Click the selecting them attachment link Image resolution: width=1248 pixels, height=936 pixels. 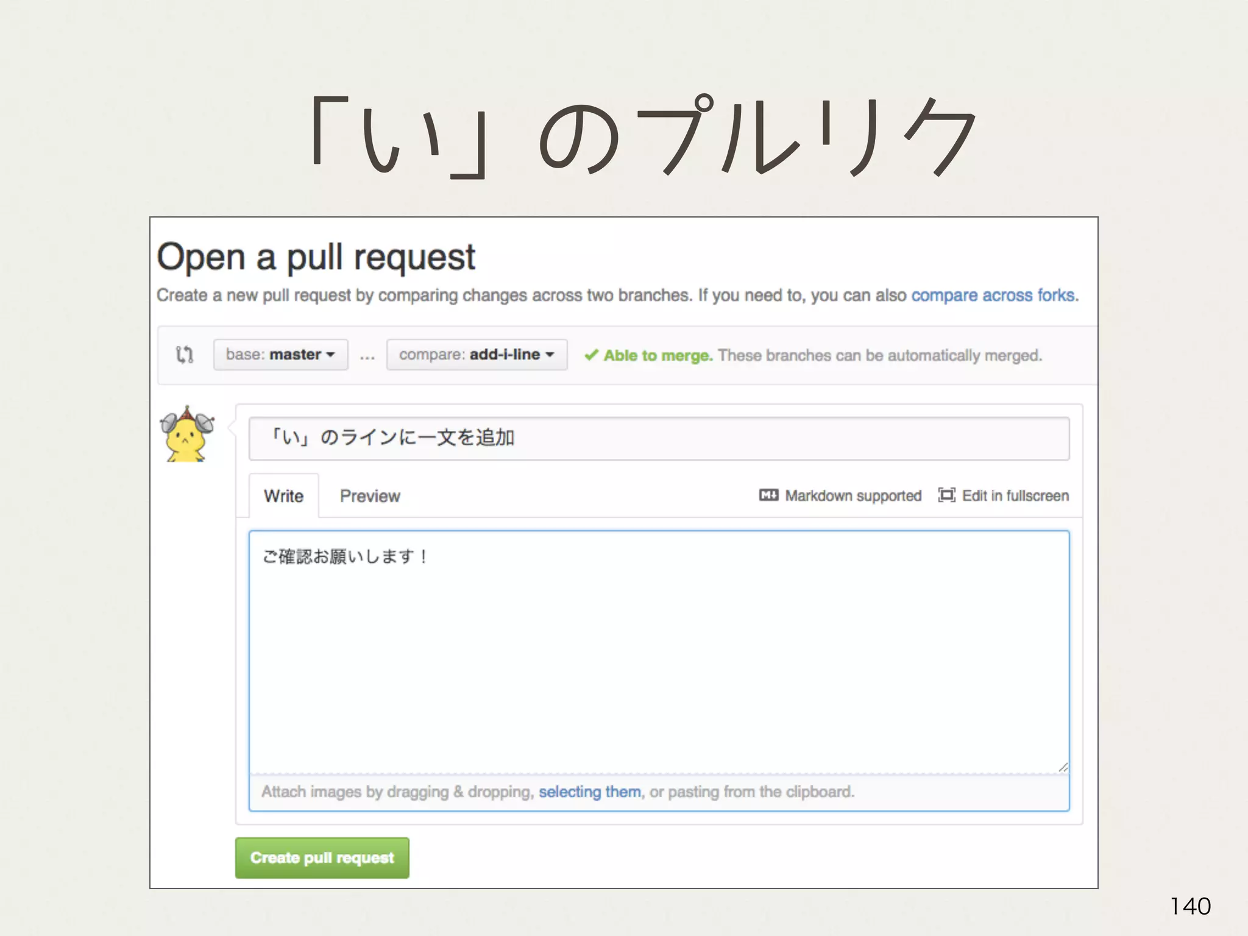coord(589,792)
